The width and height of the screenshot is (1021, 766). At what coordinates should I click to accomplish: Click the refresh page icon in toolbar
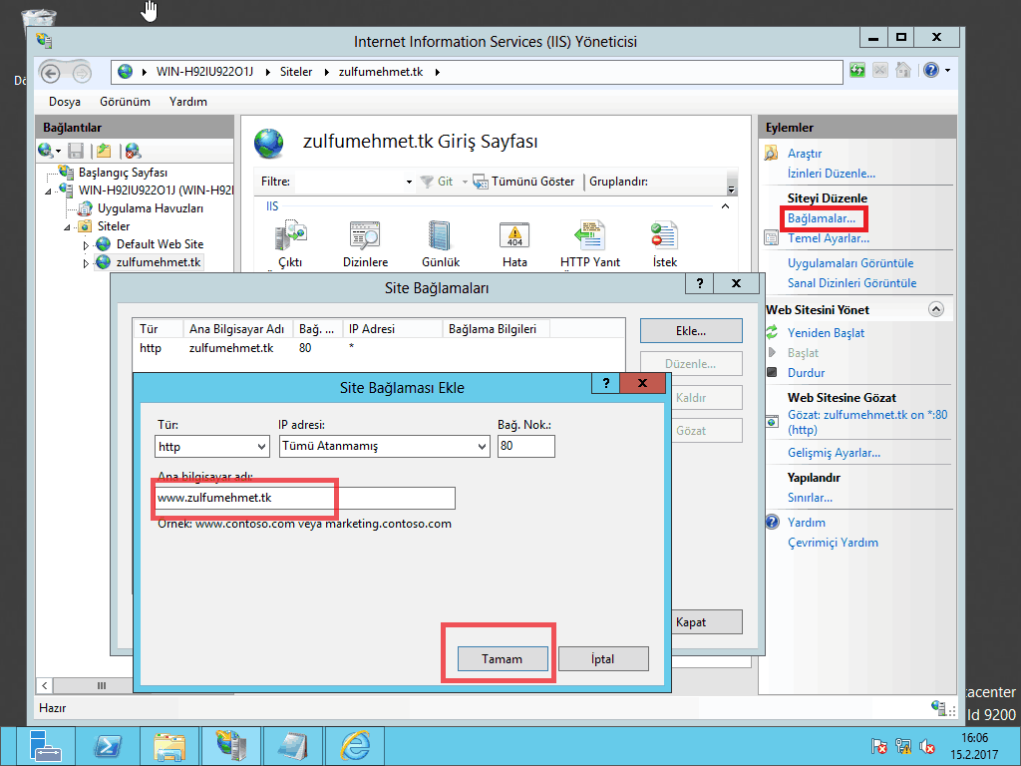[x=856, y=71]
